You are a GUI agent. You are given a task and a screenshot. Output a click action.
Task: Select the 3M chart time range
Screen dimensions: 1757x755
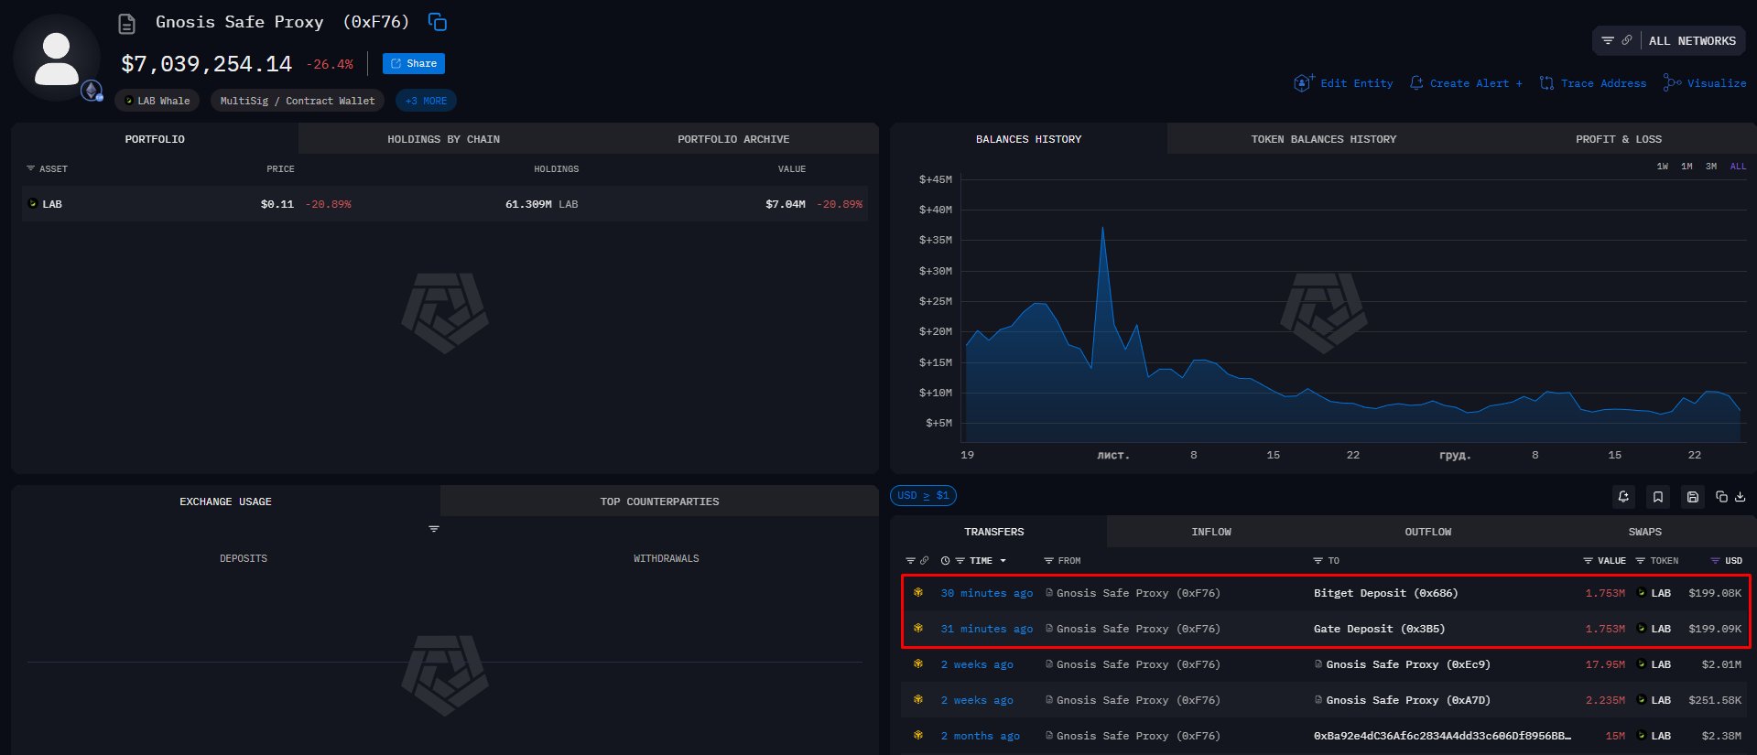click(1711, 167)
